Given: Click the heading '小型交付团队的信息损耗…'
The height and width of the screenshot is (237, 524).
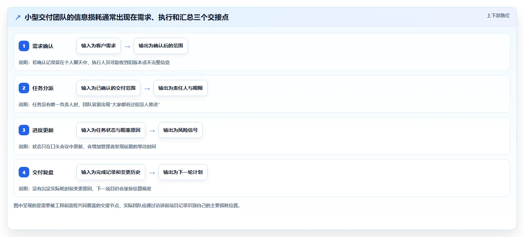Looking at the screenshot, I should click(127, 17).
